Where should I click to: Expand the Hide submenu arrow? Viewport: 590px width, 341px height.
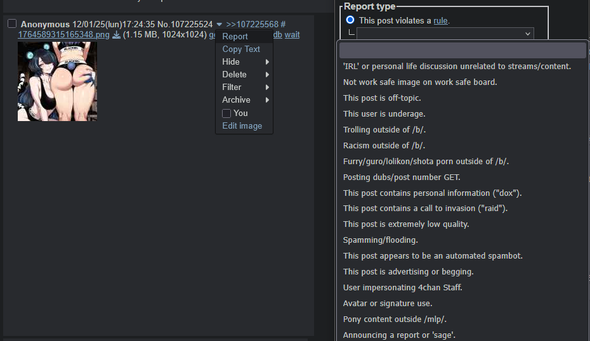(267, 62)
